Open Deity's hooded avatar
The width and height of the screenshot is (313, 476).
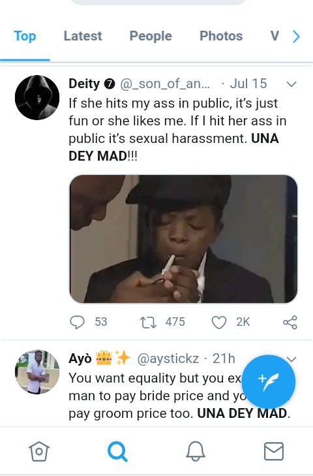coord(37,97)
